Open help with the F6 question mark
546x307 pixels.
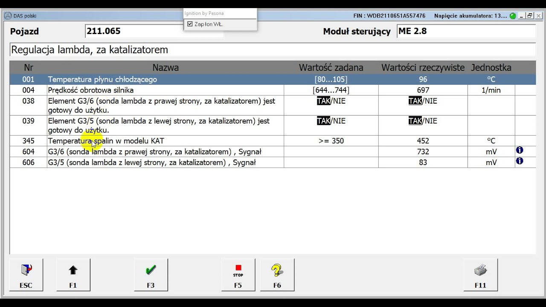coord(277,275)
